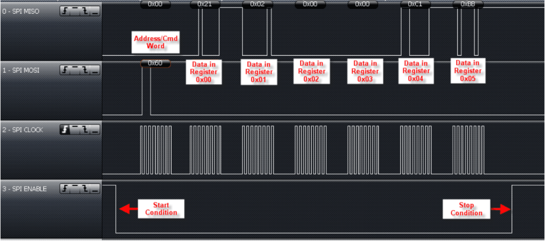Click the 0x60 decoded byte on MOSI
Viewport: 545px width, 241px height.
point(155,63)
